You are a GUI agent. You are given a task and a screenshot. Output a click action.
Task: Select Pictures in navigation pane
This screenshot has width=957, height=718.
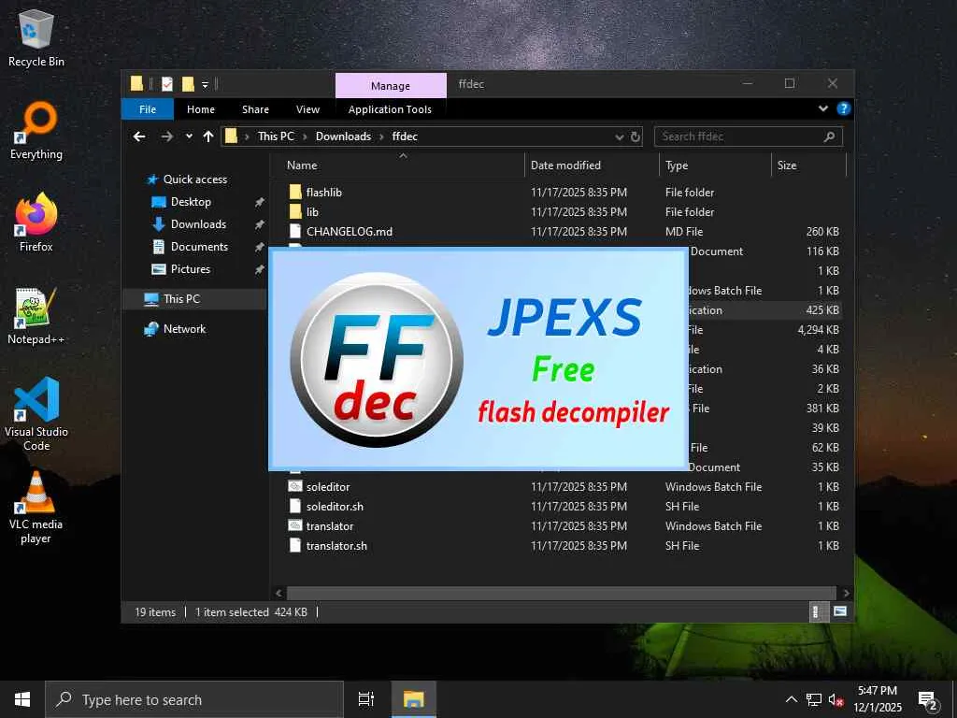[x=191, y=269]
